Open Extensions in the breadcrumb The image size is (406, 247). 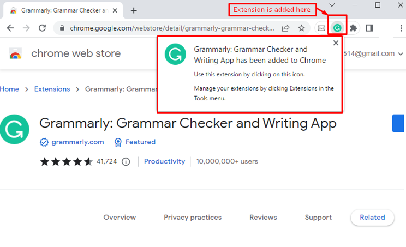52,89
